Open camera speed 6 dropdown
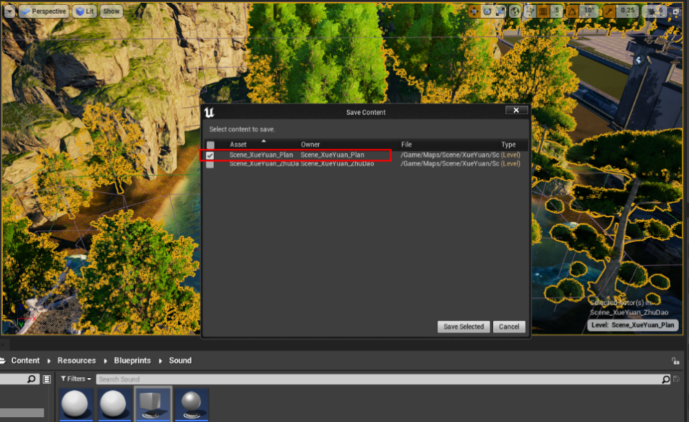Screen dimensions: 689x422 (x=655, y=11)
